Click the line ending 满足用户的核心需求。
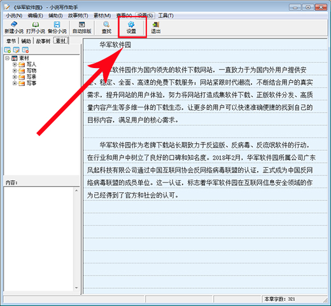331x306 pixels. 133,120
